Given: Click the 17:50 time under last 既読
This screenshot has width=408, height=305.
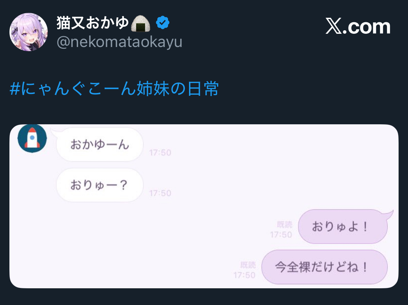Looking at the screenshot, I should tap(244, 275).
